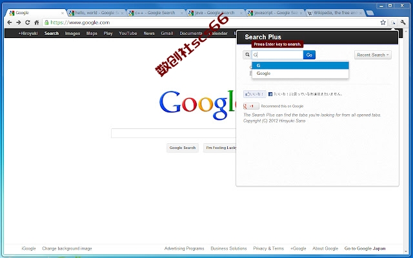
Task: Close the 'java - Google Search' tab
Action: 241,13
